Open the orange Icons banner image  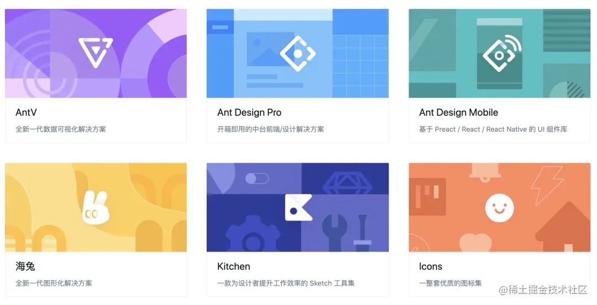pyautogui.click(x=500, y=207)
